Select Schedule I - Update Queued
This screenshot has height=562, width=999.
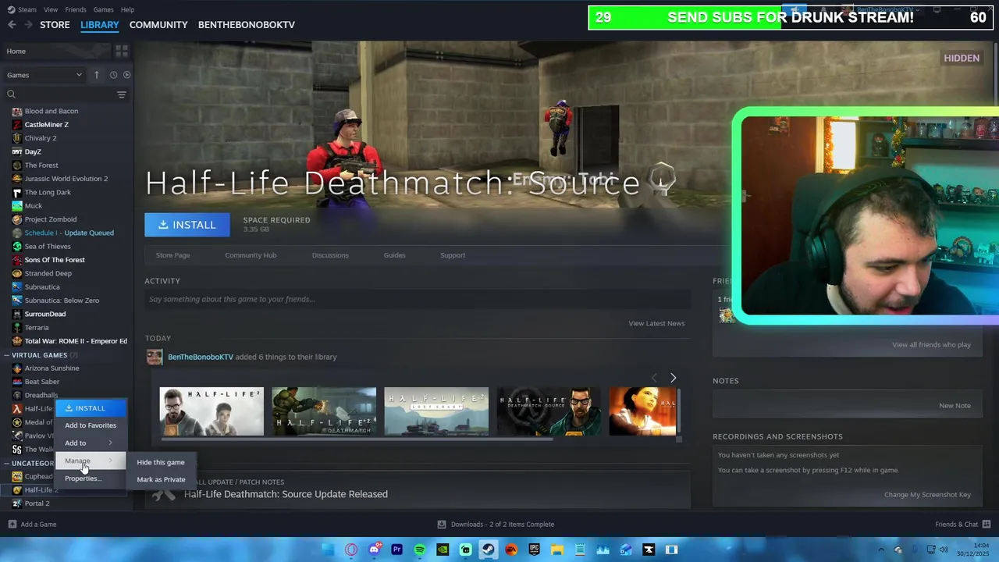pos(69,233)
